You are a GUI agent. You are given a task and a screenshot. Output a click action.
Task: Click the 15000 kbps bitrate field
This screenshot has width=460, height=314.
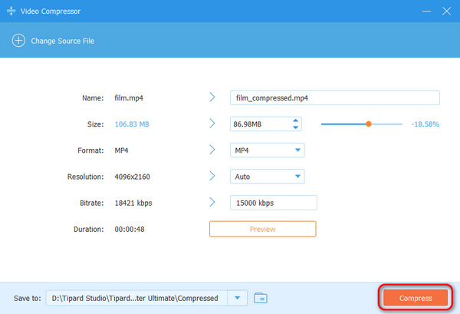[274, 203]
